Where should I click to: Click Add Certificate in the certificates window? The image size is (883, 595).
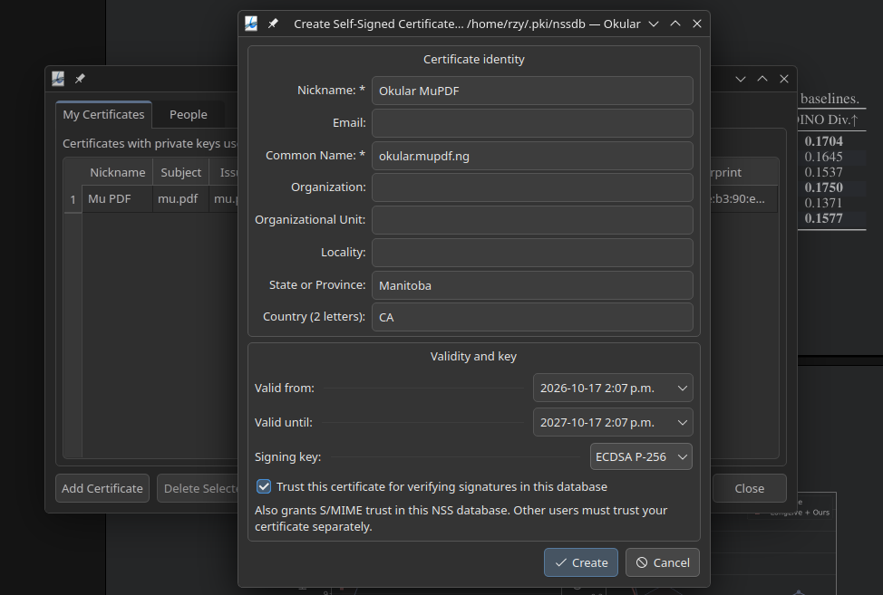pyautogui.click(x=102, y=488)
